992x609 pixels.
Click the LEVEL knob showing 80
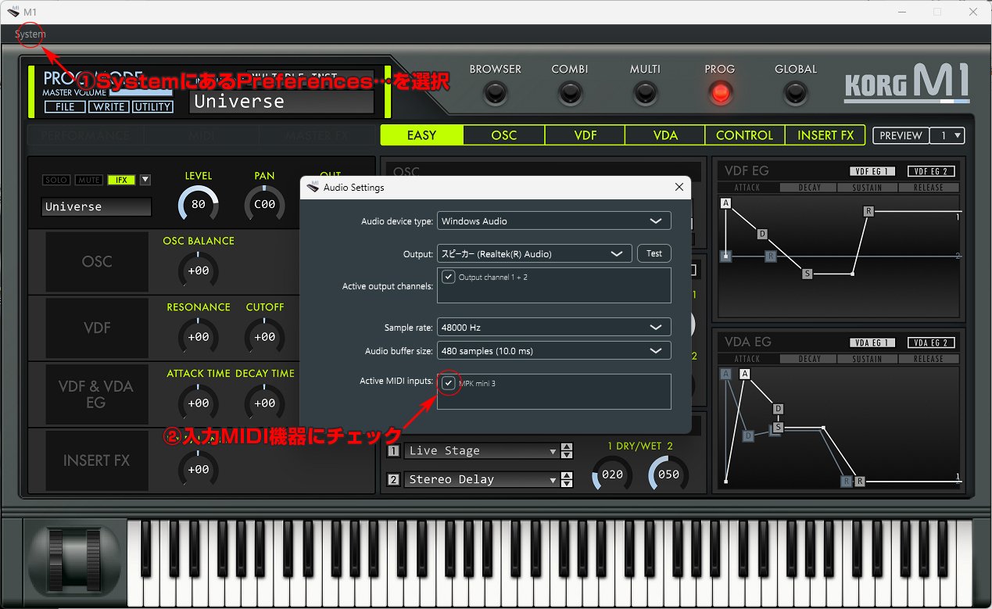199,205
